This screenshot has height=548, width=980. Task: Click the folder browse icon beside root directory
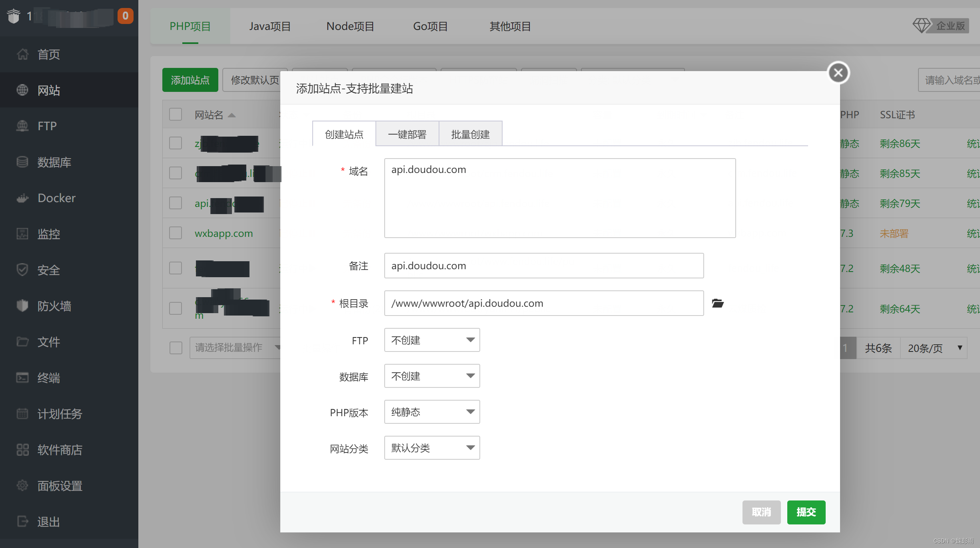pos(718,303)
